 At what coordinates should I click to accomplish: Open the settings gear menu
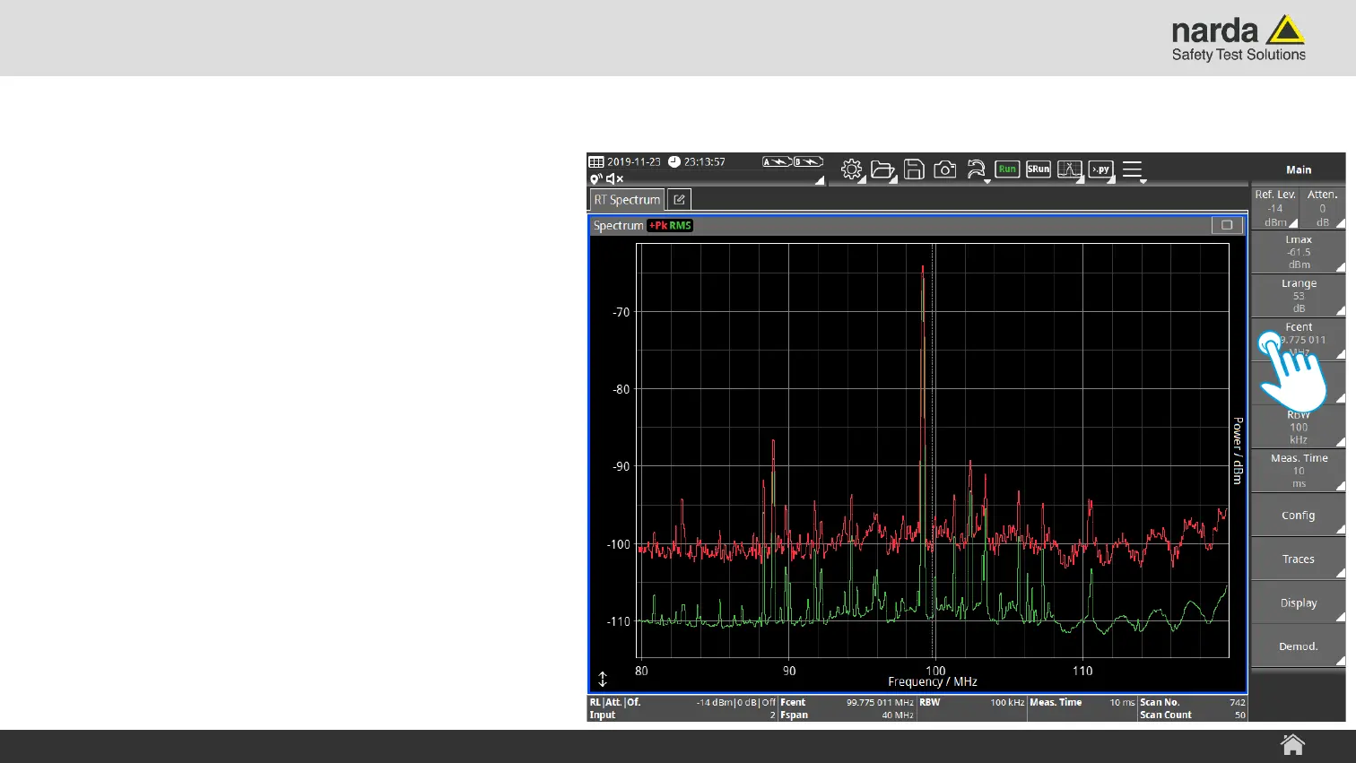(851, 169)
